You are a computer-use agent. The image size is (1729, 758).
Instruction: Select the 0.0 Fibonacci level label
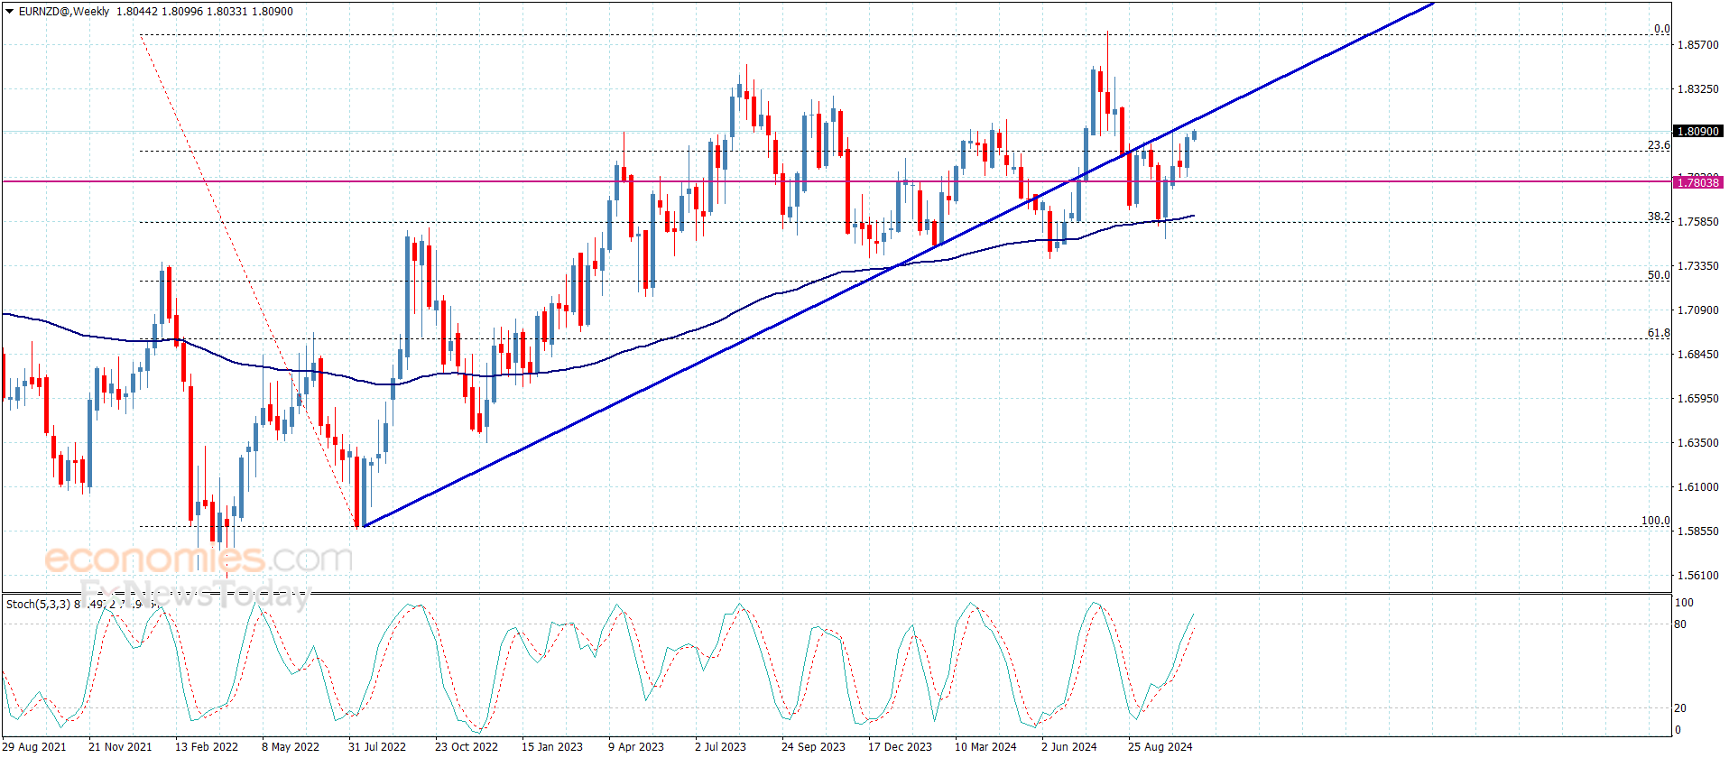point(1661,29)
